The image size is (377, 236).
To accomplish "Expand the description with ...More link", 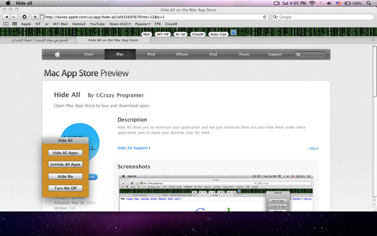I will (312, 149).
